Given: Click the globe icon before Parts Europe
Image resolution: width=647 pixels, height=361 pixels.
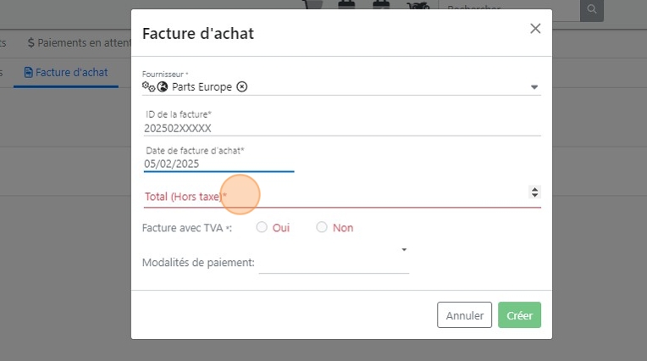Looking at the screenshot, I should tap(163, 86).
